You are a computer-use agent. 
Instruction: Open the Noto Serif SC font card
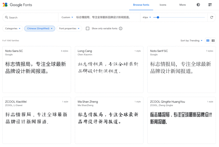[x=181, y=70]
